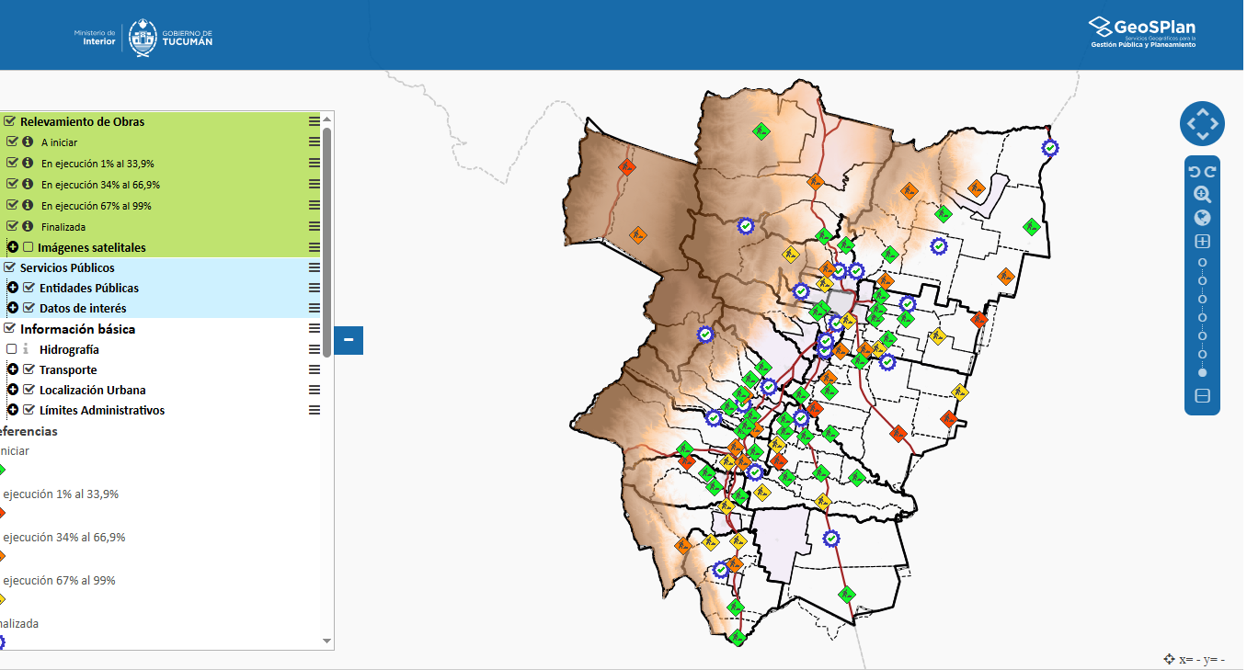Uncheck 'En ejecución 34% al 66,9%' layer
The width and height of the screenshot is (1247, 670).
[12, 184]
